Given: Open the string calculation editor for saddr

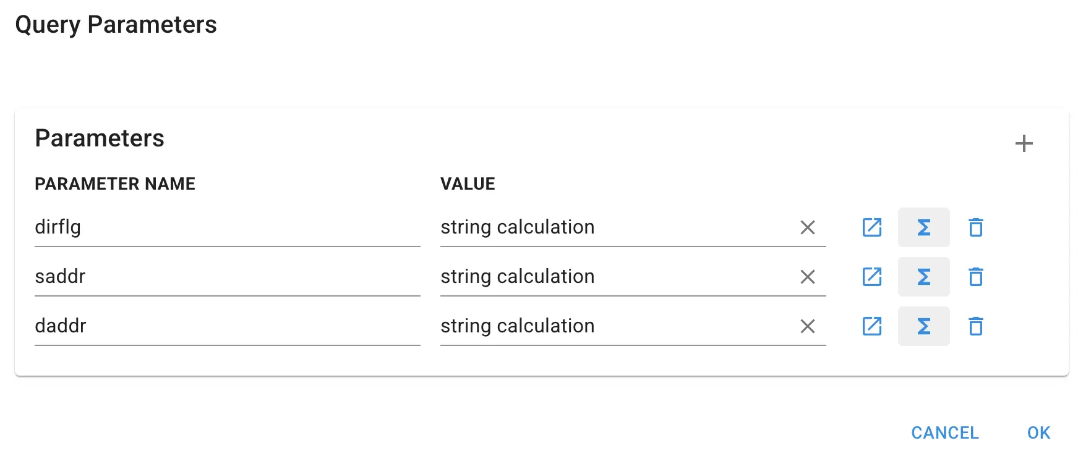Looking at the screenshot, I should (871, 277).
